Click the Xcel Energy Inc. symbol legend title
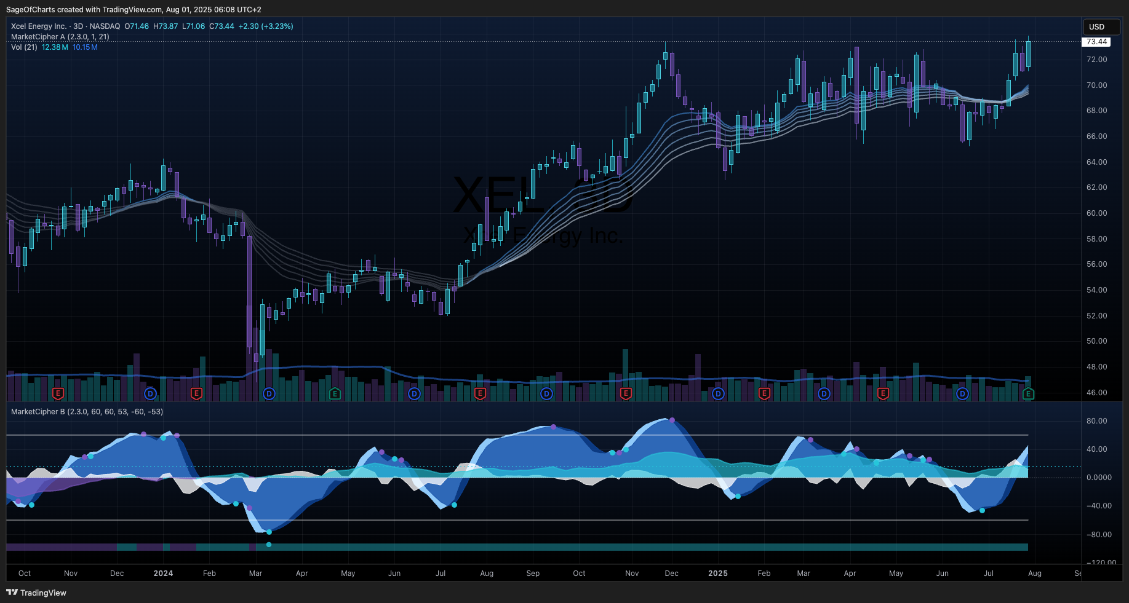Image resolution: width=1129 pixels, height=603 pixels. point(39,26)
